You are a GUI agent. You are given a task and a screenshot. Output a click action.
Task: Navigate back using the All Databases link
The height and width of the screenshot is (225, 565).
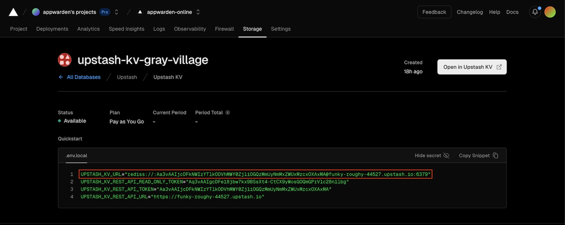84,76
